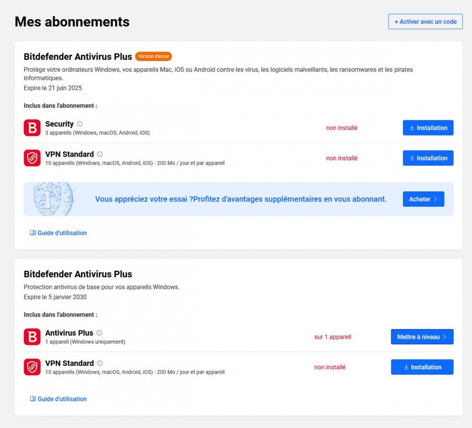This screenshot has height=428, width=472.
Task: Click the 'sur 1 appareil' status text
Action: 333,337
